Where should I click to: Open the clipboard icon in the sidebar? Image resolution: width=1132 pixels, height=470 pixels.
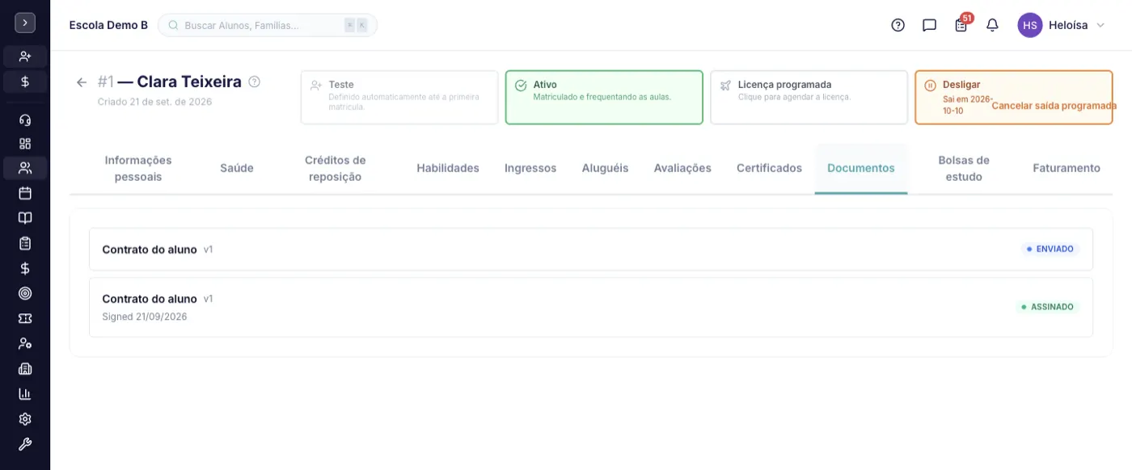coord(25,243)
